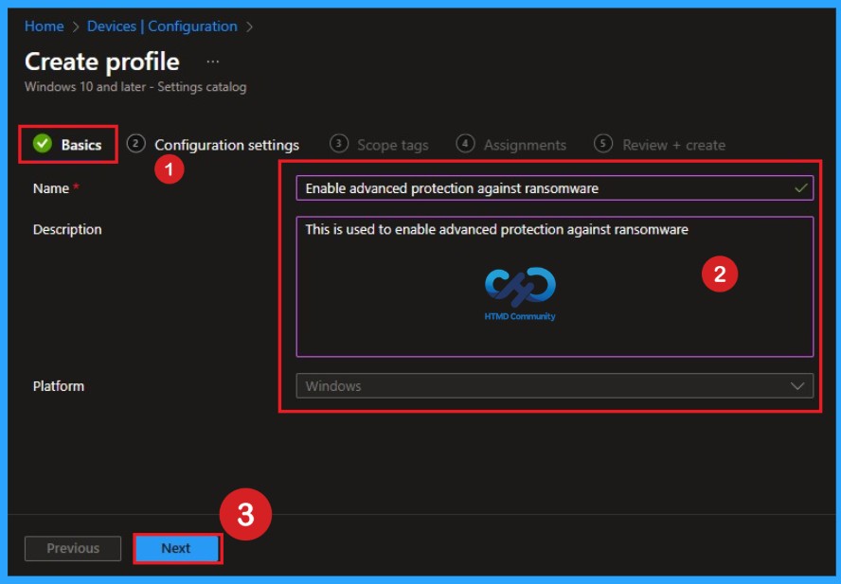Click the green validation check in the Name field
Image resolution: width=841 pixels, height=584 pixels.
pos(800,187)
